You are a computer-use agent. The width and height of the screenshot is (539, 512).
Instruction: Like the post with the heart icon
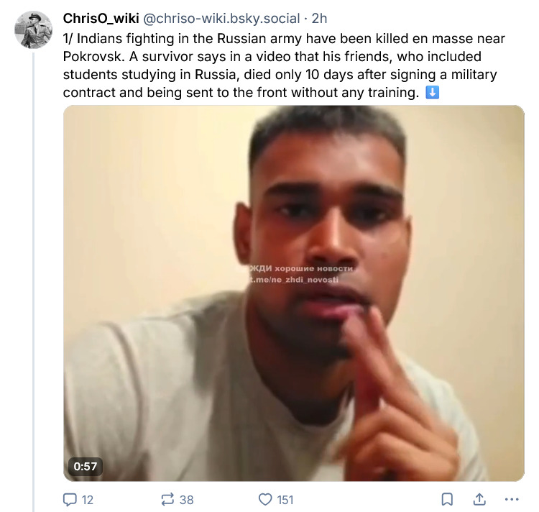266,499
